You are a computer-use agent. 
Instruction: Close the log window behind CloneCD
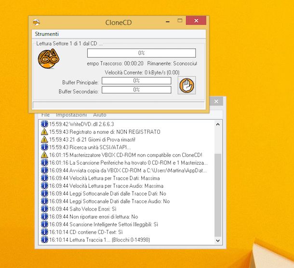point(216,101)
